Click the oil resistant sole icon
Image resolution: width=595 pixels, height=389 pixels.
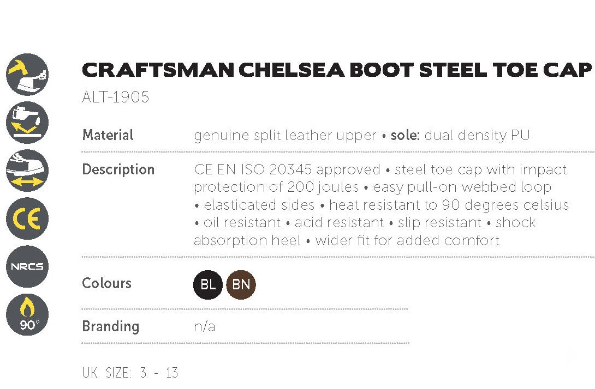point(27,122)
